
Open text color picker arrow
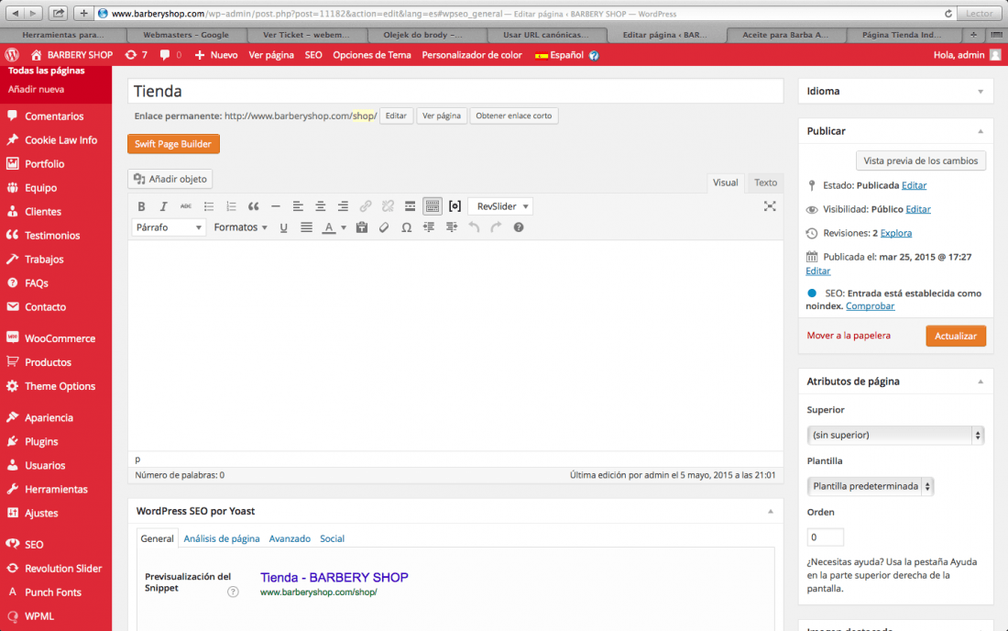coord(344,227)
